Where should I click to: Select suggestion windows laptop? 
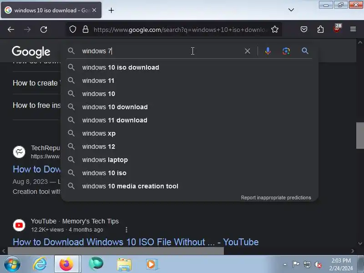pyautogui.click(x=189, y=160)
